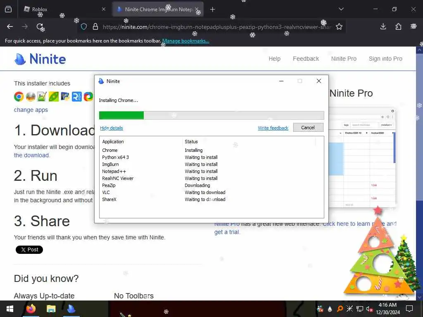Open a new browser tab
423x317 pixels.
tap(213, 9)
